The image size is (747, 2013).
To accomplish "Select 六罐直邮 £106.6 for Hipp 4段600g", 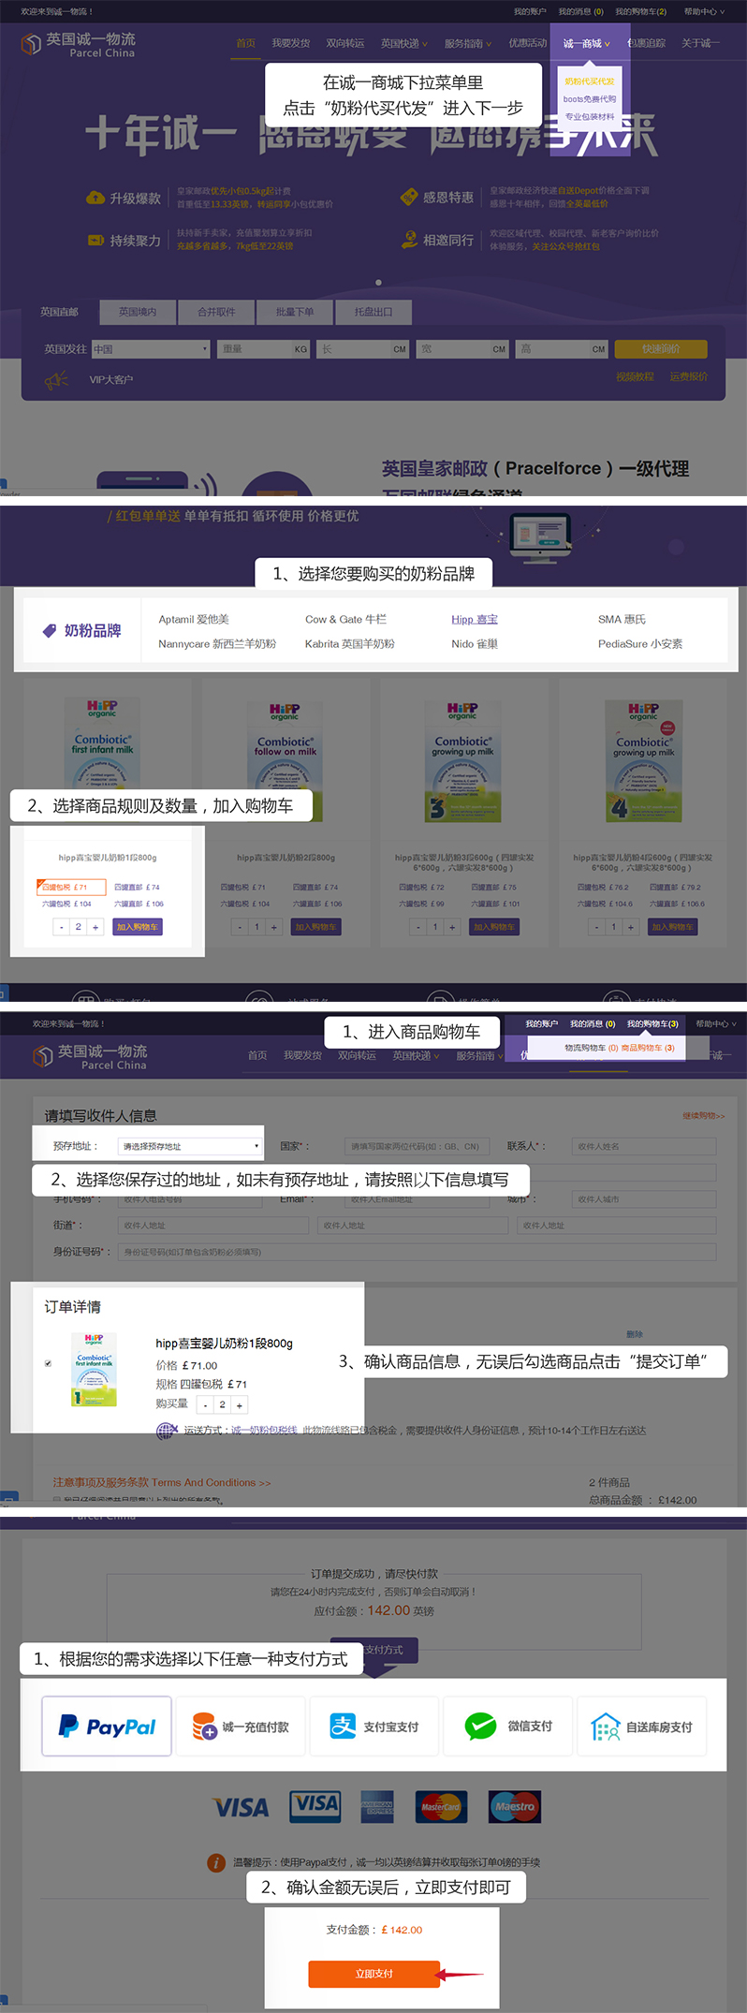I will point(676,904).
